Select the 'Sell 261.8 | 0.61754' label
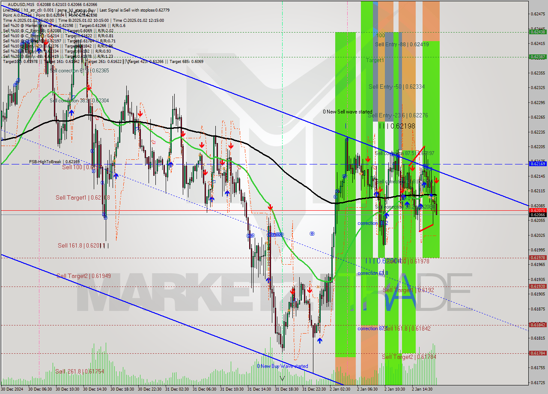The image size is (548, 394). [x=80, y=371]
